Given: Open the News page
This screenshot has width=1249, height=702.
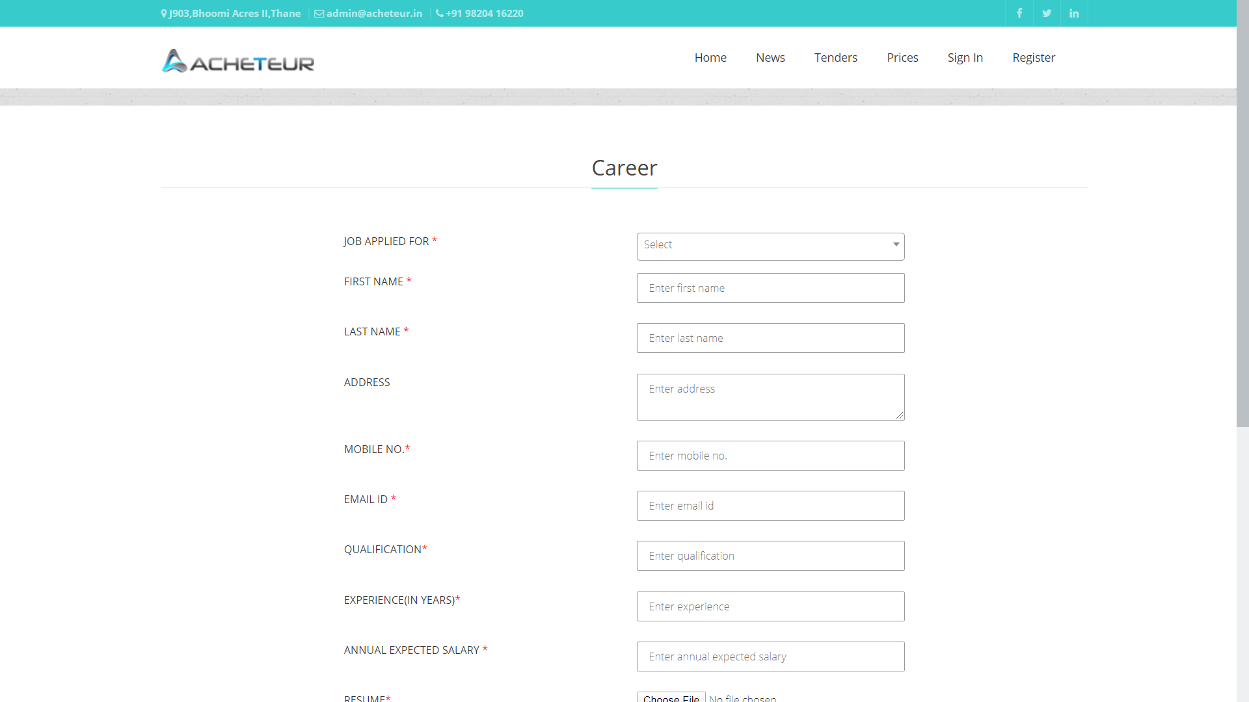Looking at the screenshot, I should 770,57.
